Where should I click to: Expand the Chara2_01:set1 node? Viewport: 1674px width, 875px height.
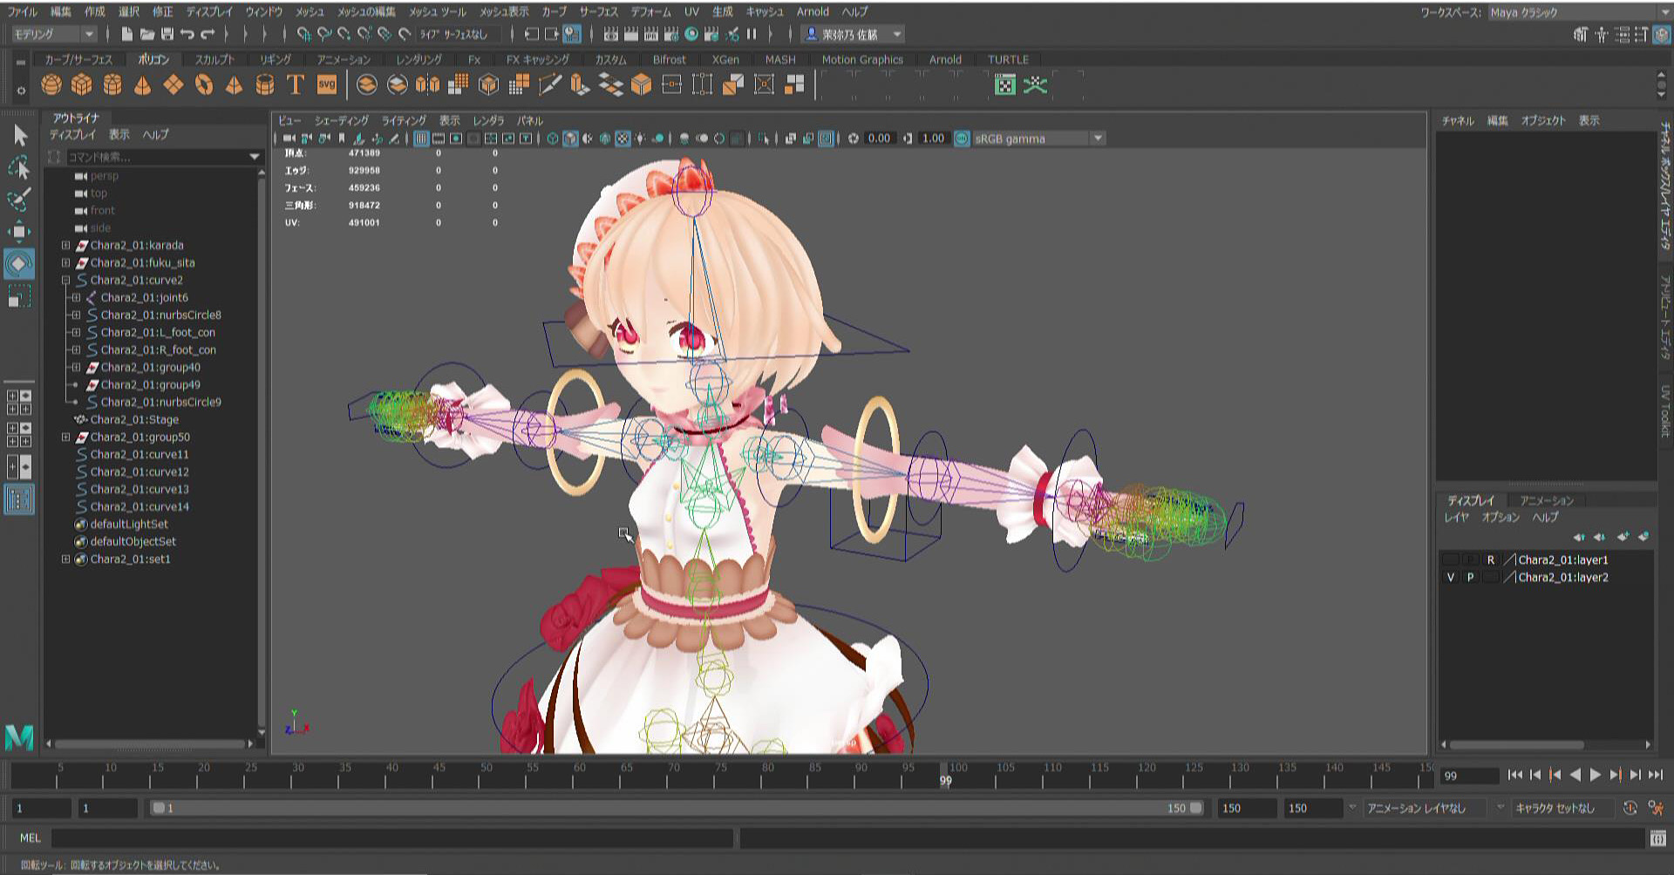[x=65, y=559]
